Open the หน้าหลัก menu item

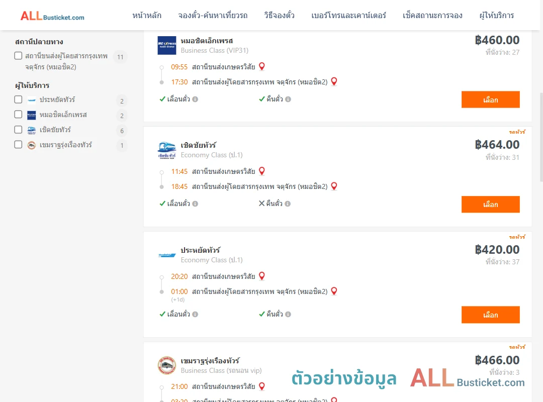147,16
